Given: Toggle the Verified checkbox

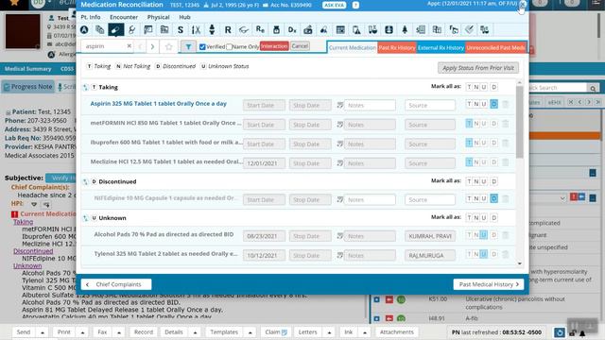Looking at the screenshot, I should (x=202, y=46).
